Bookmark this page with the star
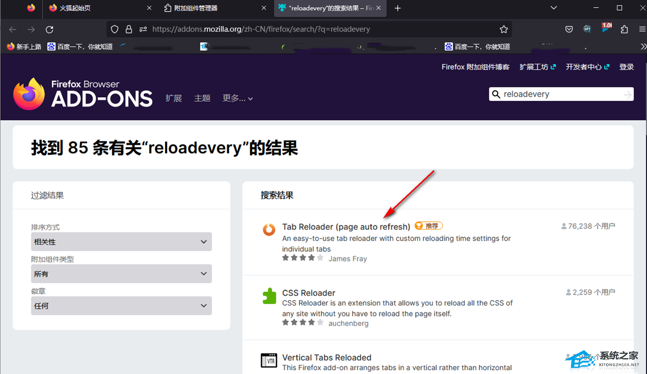Screen dimensions: 647x374 [x=504, y=30]
